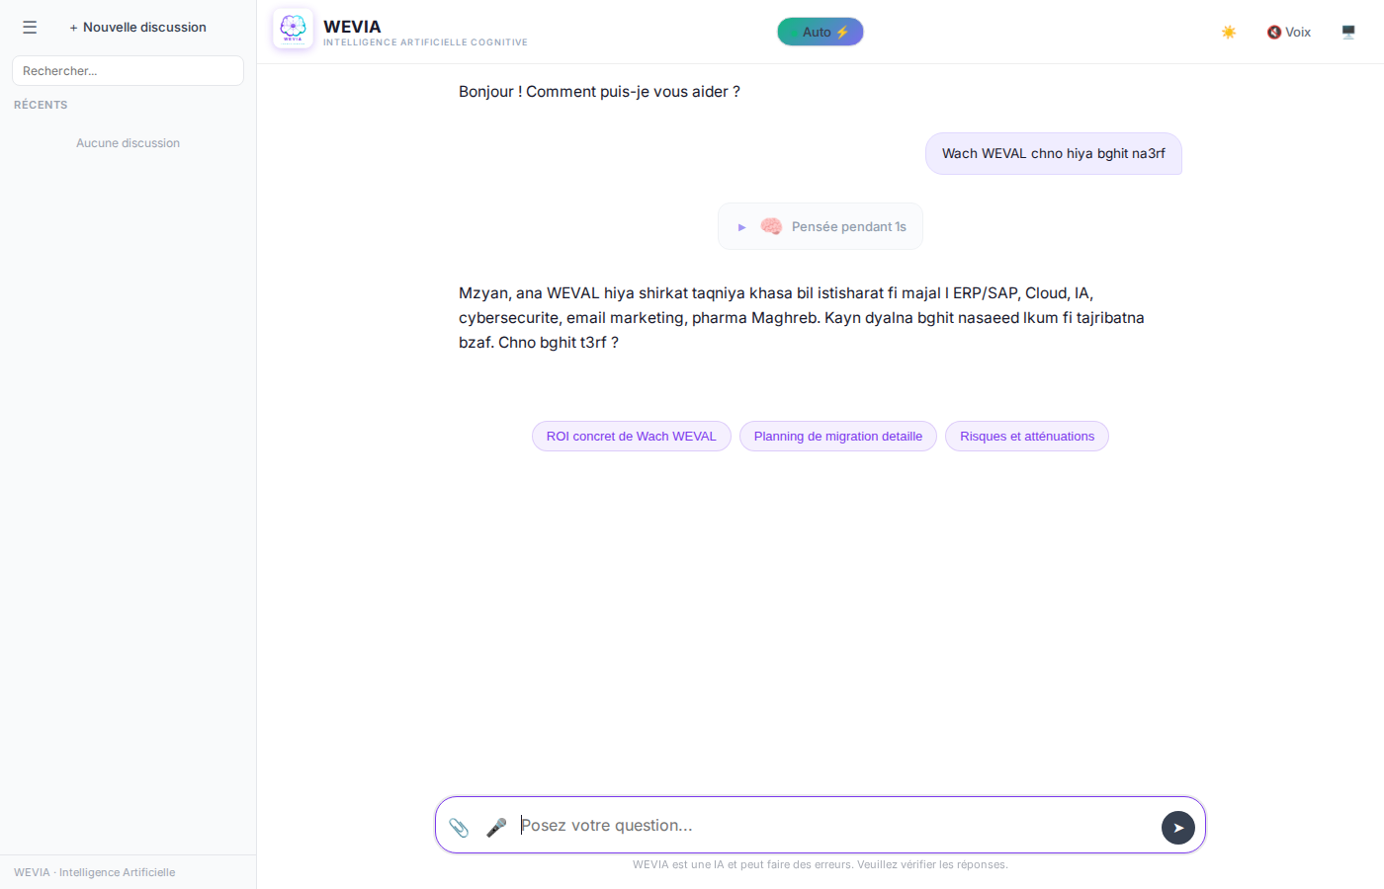Image resolution: width=1384 pixels, height=889 pixels.
Task: Start a 'Nouvelle discussion'
Action: 138,28
